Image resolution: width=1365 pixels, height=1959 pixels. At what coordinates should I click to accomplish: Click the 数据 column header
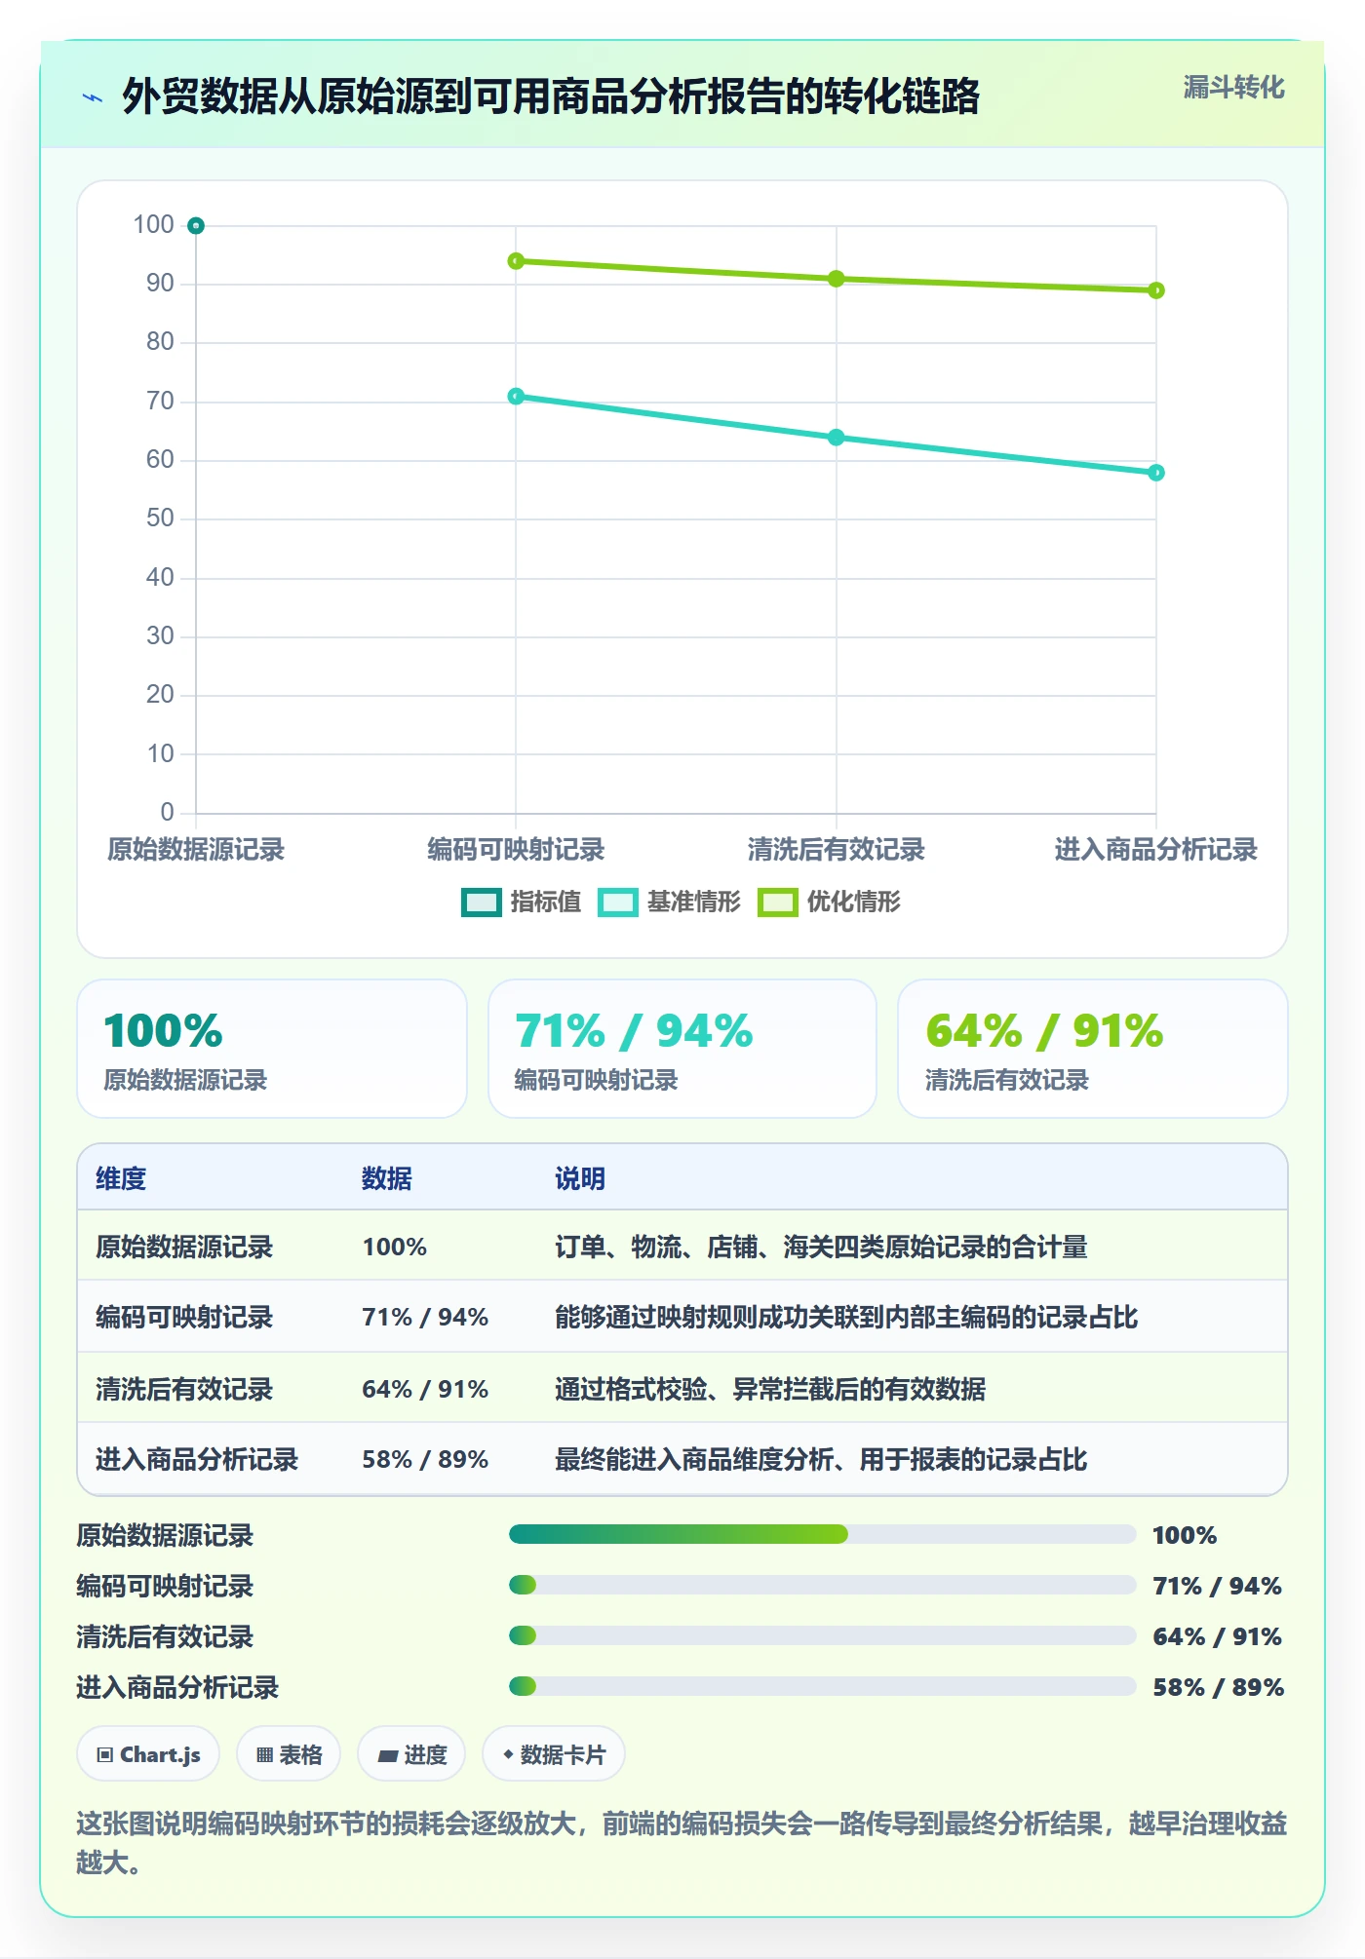pos(387,1178)
